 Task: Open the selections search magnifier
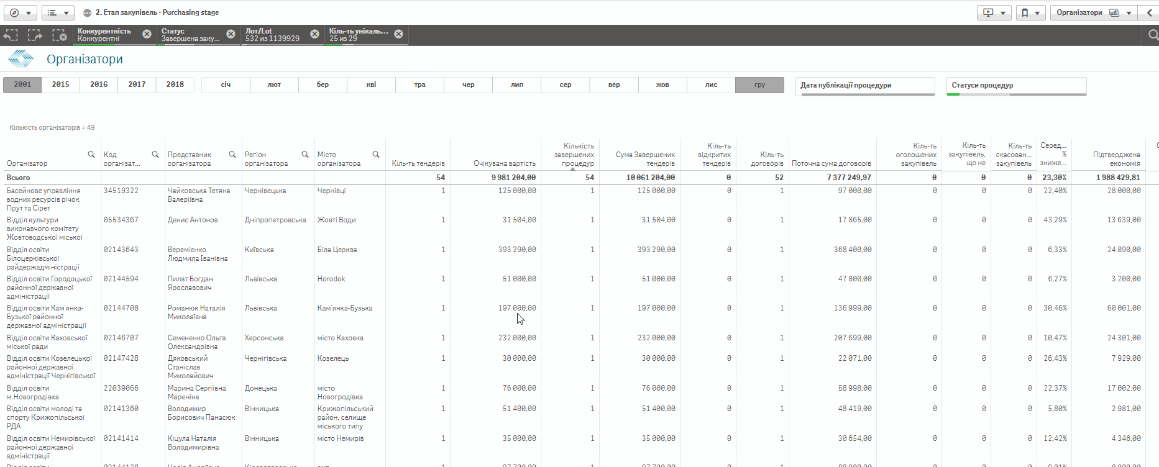coord(1153,35)
